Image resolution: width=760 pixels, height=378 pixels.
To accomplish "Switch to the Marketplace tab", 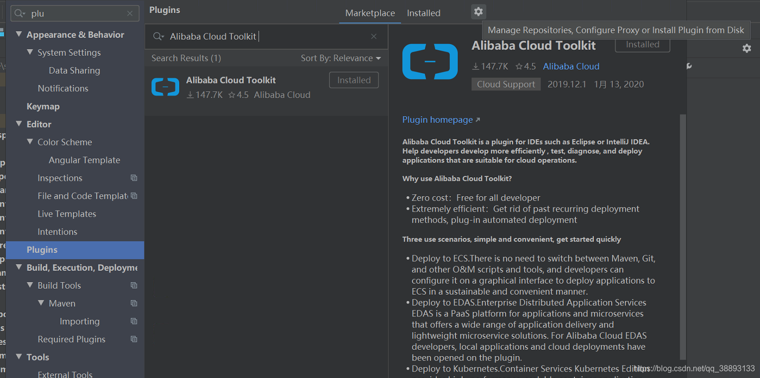I will click(x=370, y=13).
